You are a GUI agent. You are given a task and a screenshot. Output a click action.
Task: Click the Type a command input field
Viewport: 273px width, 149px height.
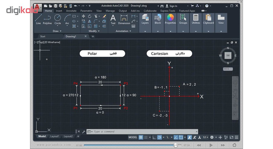142,132
